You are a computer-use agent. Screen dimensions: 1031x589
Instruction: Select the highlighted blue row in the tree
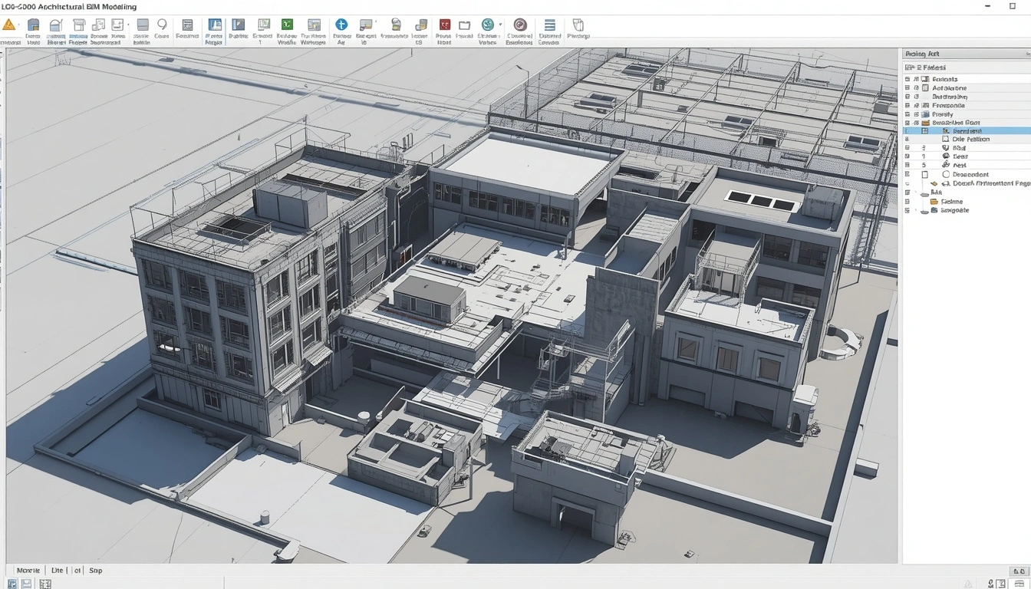click(x=967, y=131)
